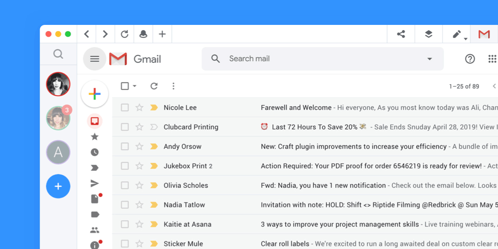Click the share icon in top toolbar
Screen dimensions: 498x249
click(401, 35)
